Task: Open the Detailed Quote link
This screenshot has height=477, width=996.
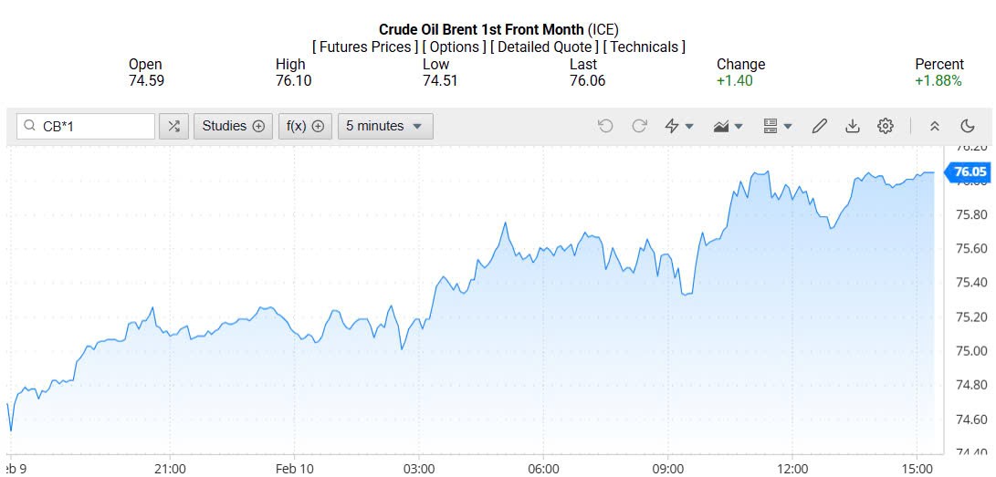Action: pyautogui.click(x=545, y=47)
